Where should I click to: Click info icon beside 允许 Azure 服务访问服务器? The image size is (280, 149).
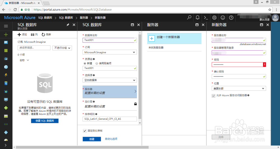[x=248, y=95]
